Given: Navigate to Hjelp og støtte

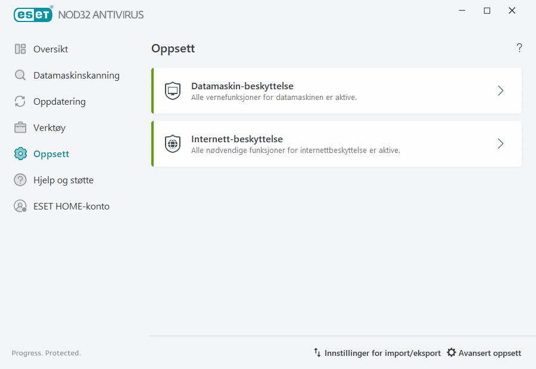Looking at the screenshot, I should click(x=61, y=180).
